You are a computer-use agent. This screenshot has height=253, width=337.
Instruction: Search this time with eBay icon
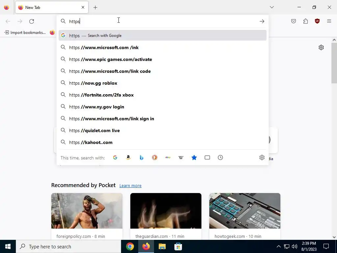tap(168, 158)
